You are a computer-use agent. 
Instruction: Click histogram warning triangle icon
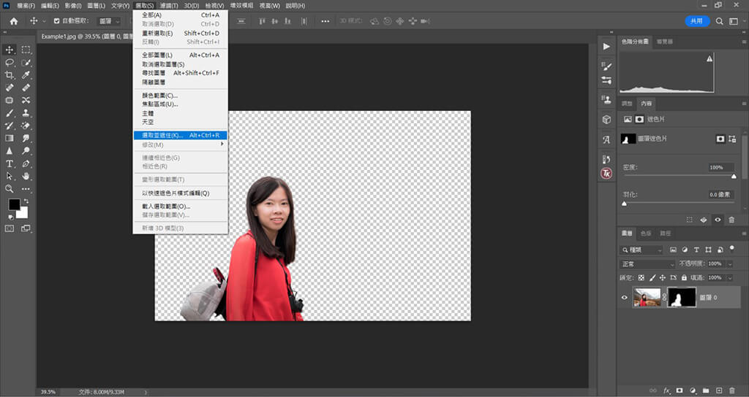pyautogui.click(x=710, y=58)
